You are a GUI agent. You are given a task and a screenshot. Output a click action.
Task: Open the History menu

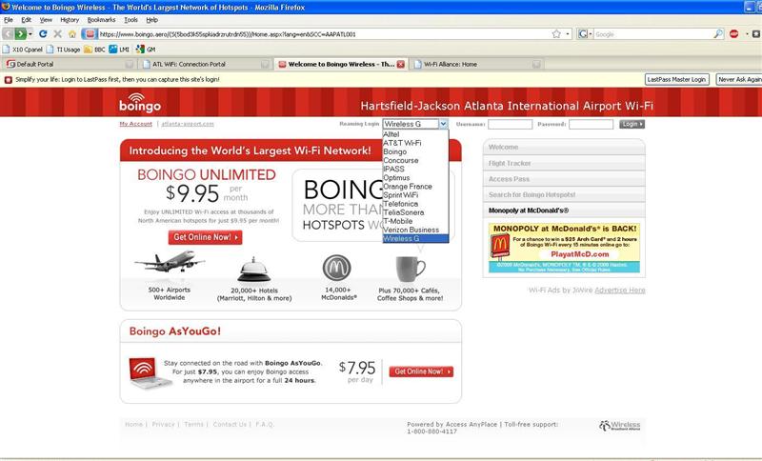[70, 20]
